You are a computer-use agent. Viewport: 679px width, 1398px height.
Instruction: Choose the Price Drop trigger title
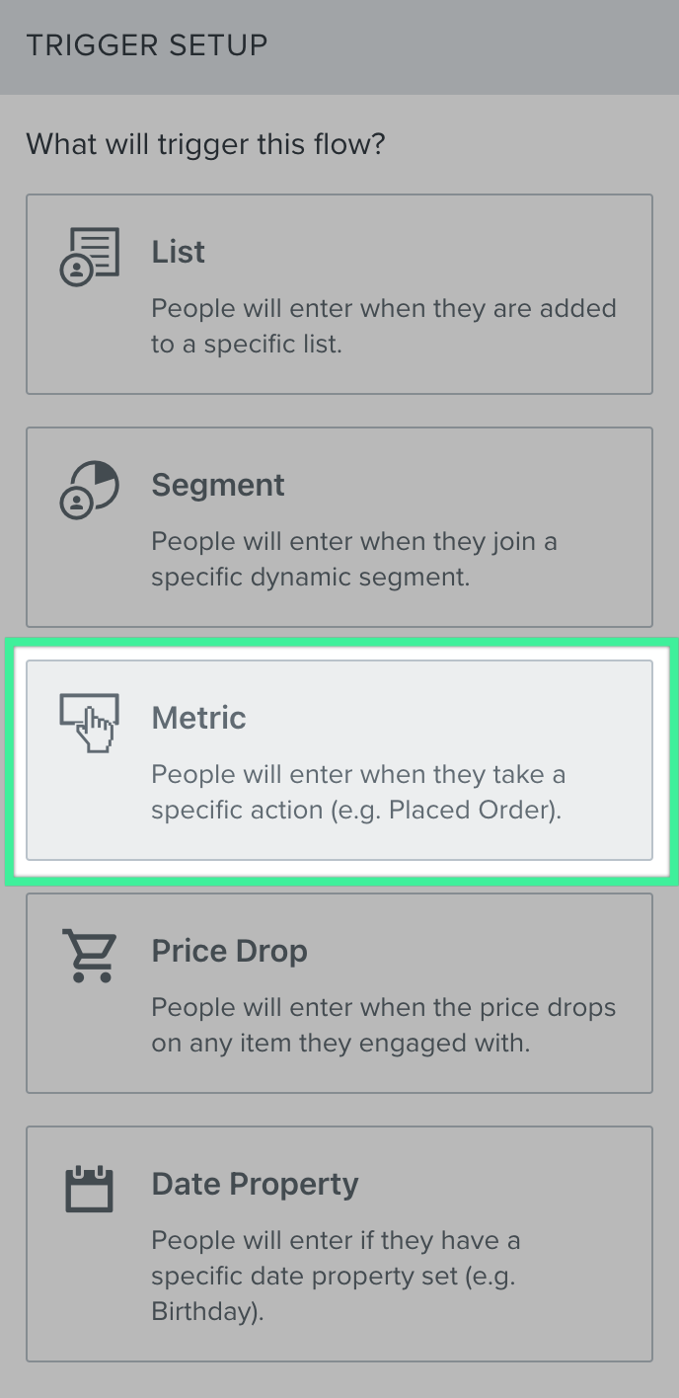click(229, 951)
